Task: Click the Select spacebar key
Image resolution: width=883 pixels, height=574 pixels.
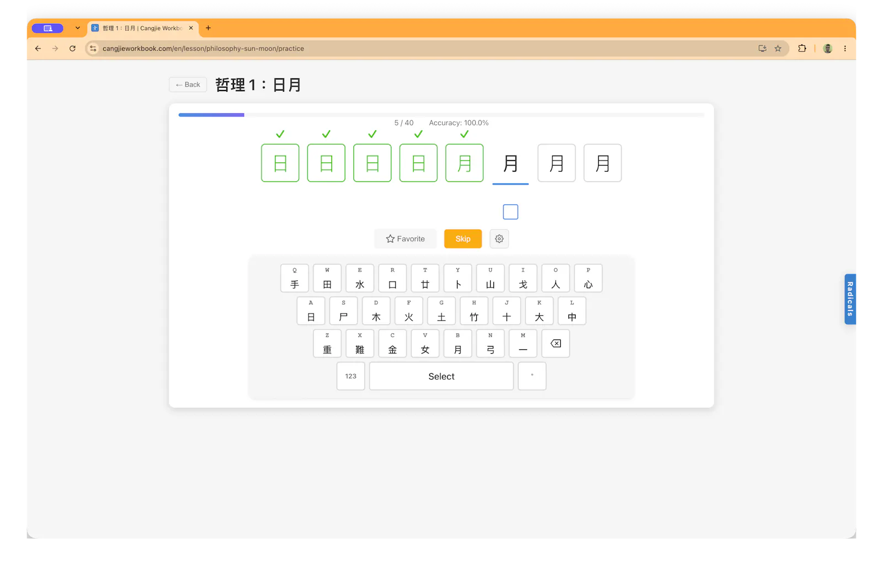Action: click(441, 376)
